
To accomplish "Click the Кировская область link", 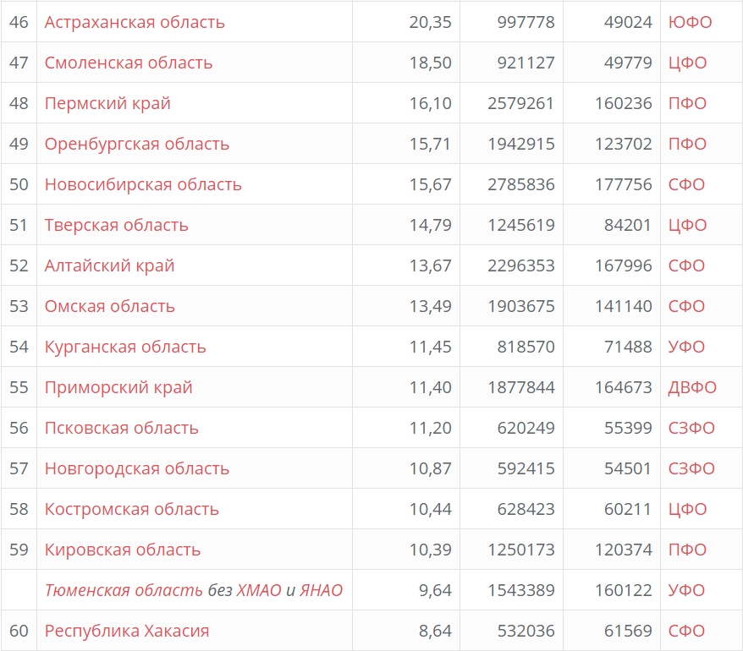I will [123, 550].
